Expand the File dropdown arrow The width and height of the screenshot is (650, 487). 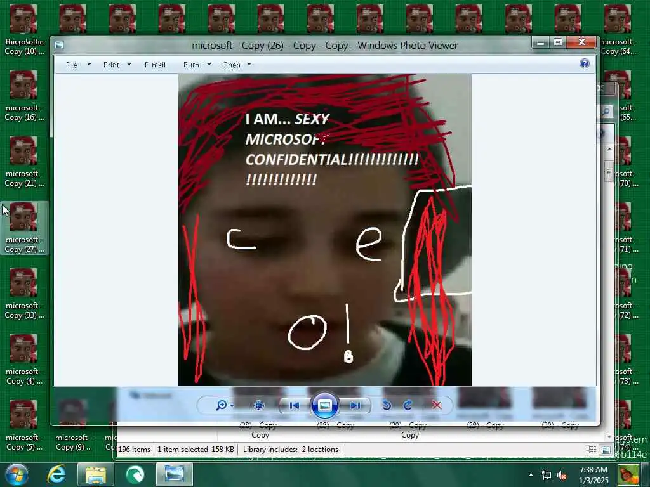click(89, 64)
